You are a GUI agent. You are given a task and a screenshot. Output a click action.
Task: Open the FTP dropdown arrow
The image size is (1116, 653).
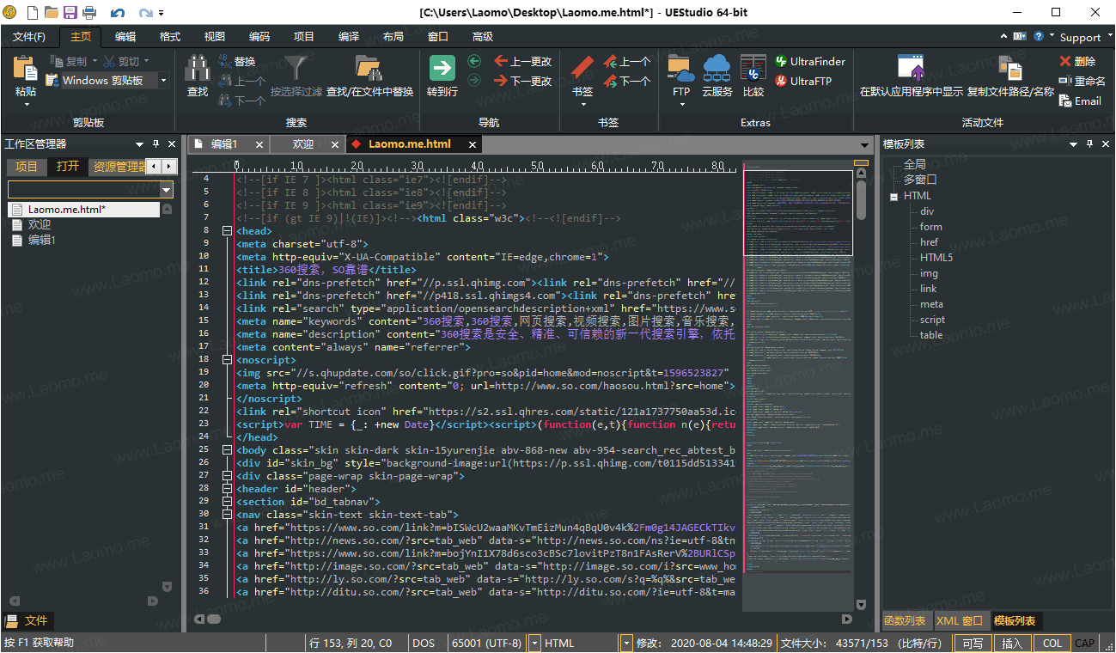point(681,105)
